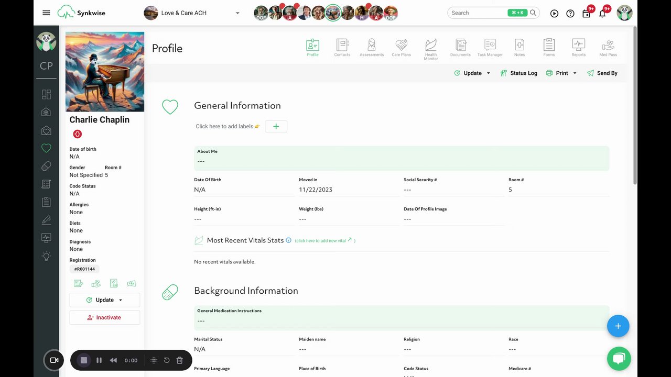Open the lightbulb ideas icon in sidebar
This screenshot has width=671, height=377.
[46, 256]
